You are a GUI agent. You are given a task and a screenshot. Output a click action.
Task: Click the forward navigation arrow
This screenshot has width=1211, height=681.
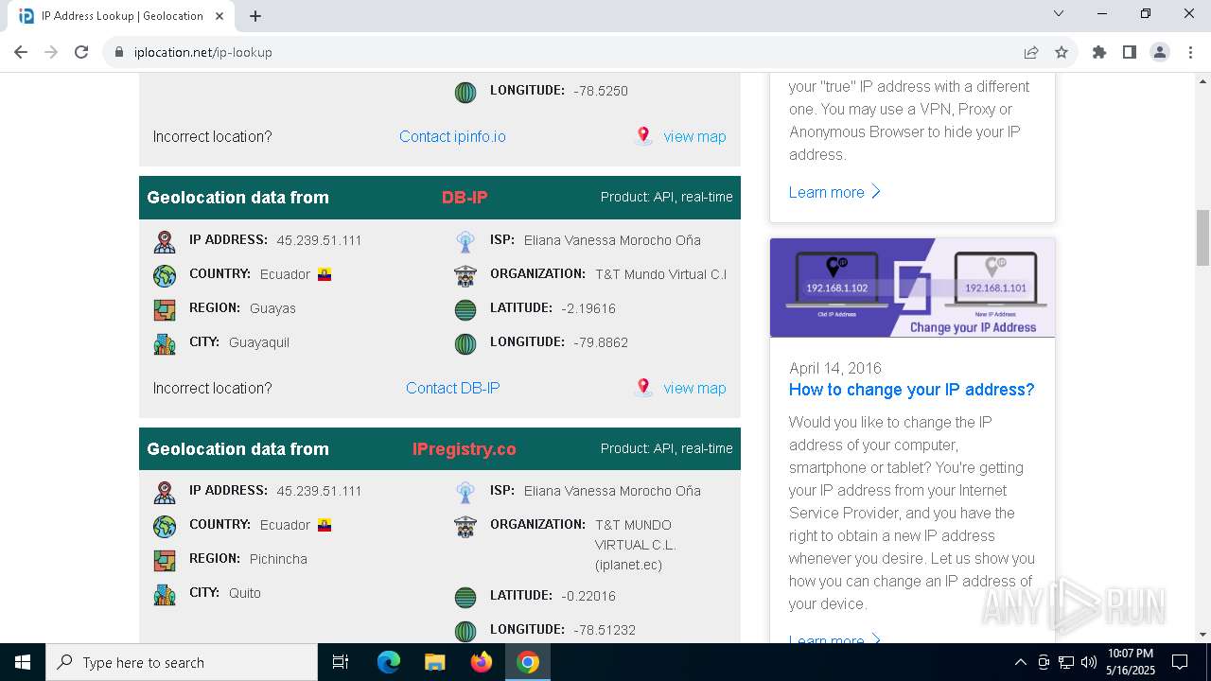[51, 52]
